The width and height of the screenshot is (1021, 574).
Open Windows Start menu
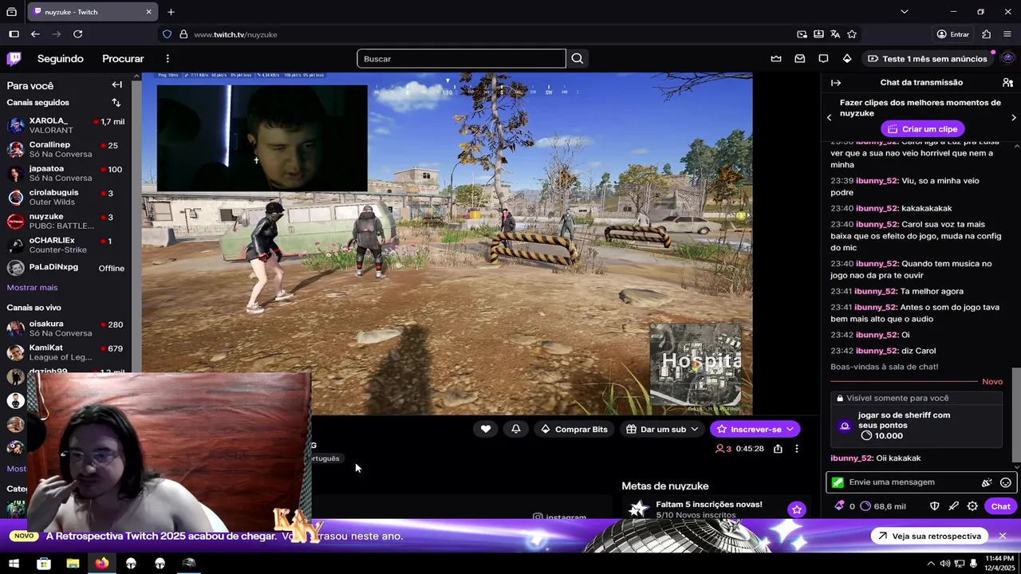coord(14,563)
